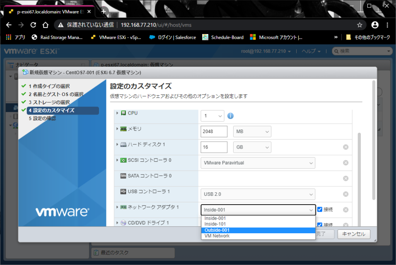The width and height of the screenshot is (396, 265).
Task: Open the CPU count dropdown
Action: (212, 116)
